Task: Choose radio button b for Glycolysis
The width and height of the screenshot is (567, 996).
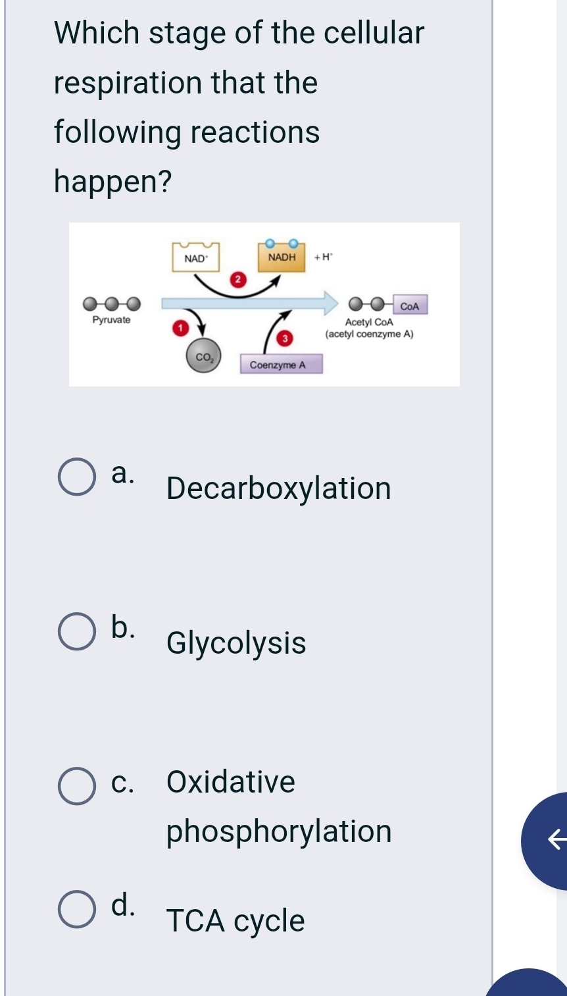Action: point(76,632)
